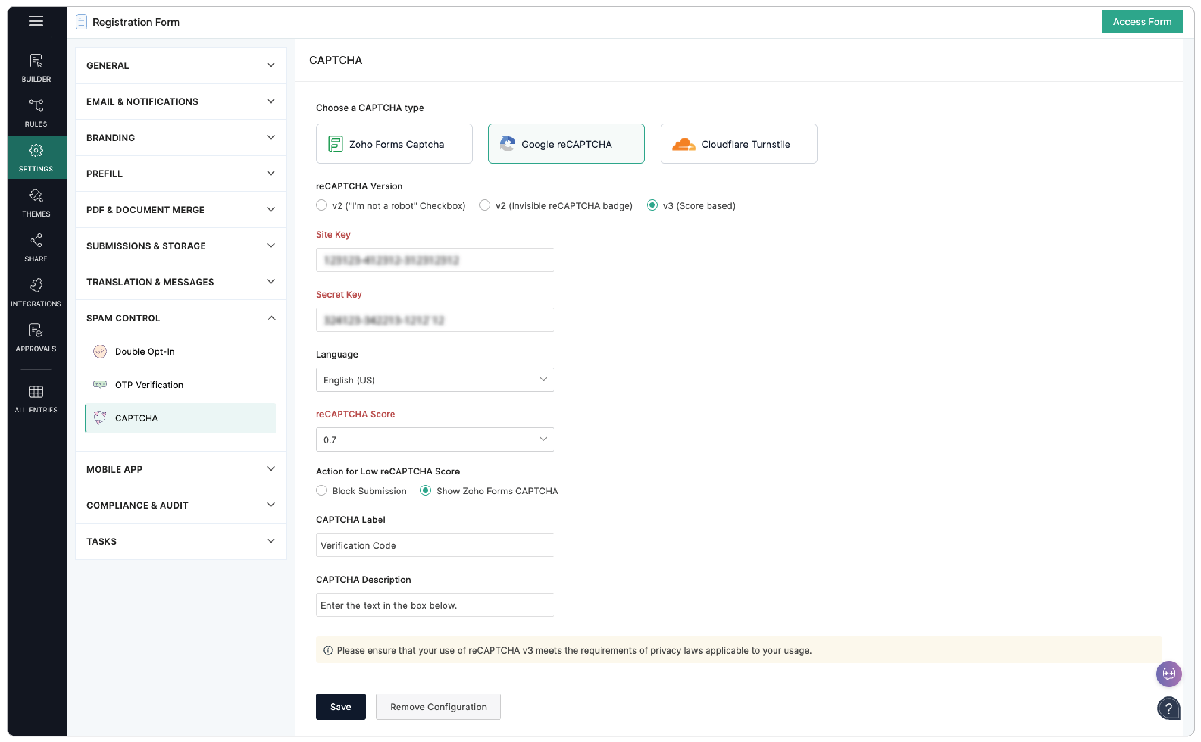Open the Builder section icon
Image resolution: width=1201 pixels, height=742 pixels.
click(36, 67)
